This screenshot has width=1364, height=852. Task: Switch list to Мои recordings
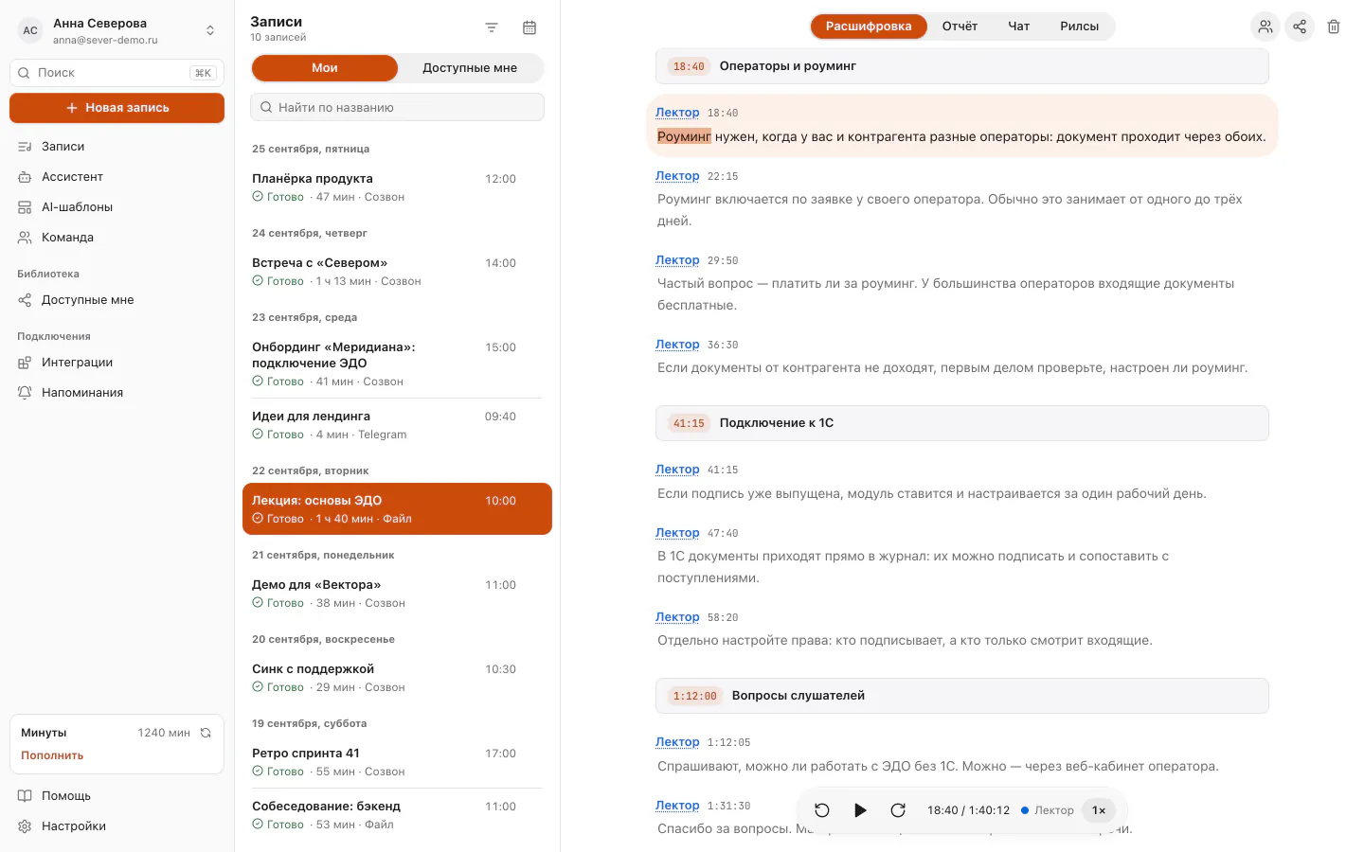tap(325, 68)
